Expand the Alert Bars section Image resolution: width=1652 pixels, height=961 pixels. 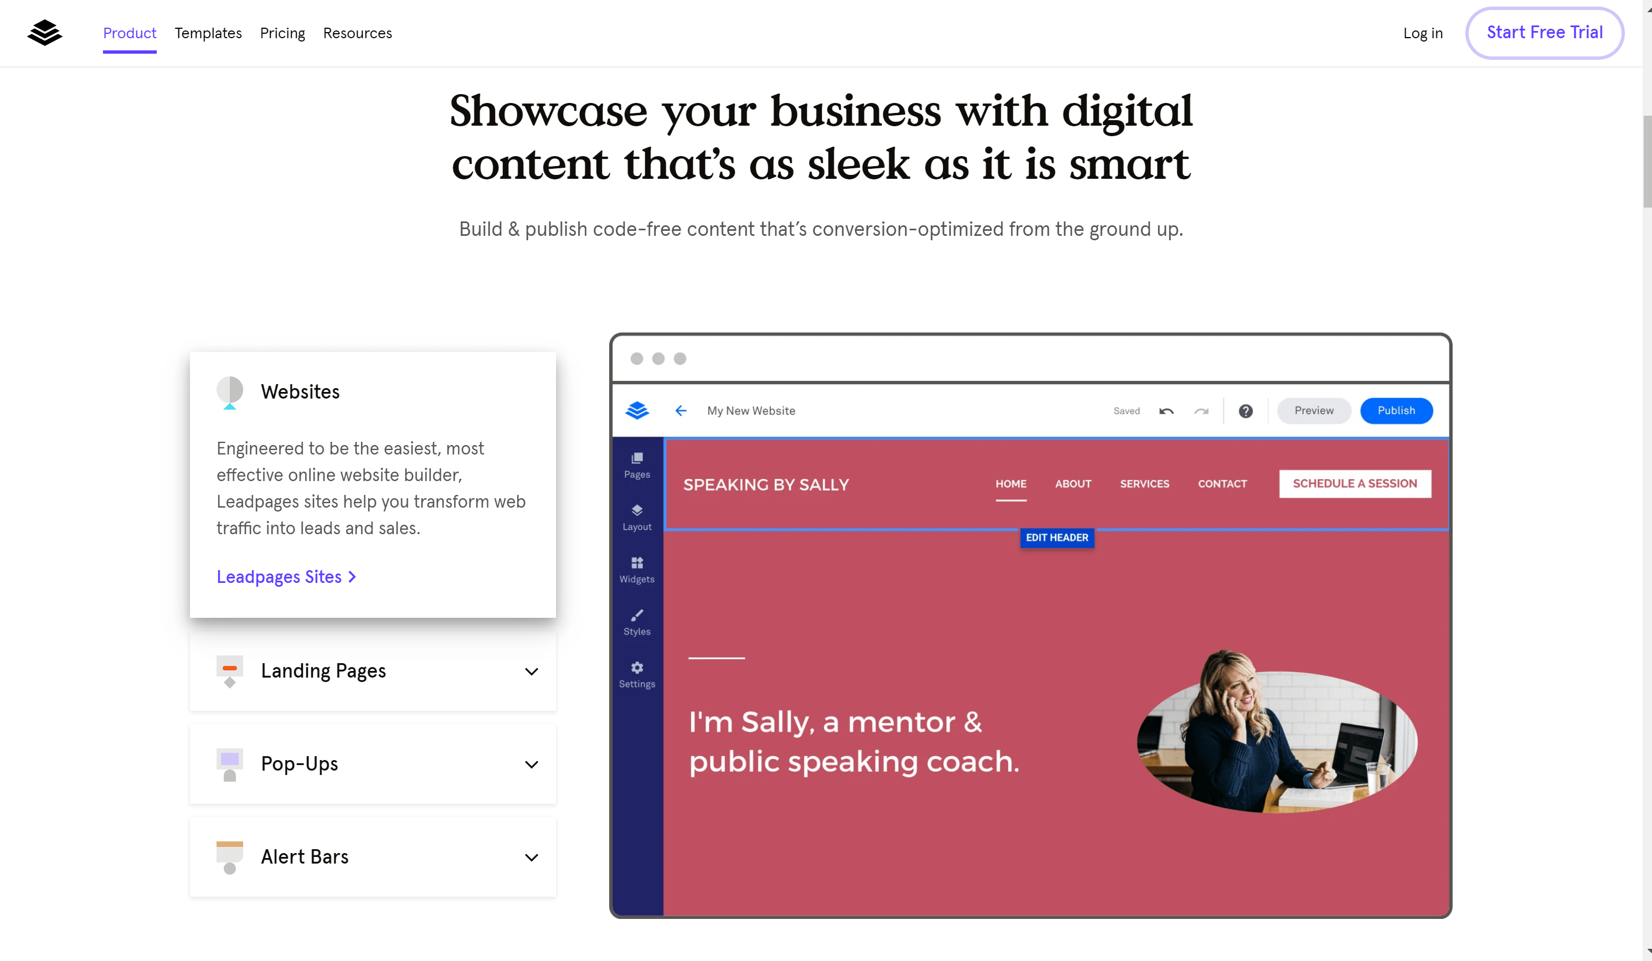coord(529,857)
